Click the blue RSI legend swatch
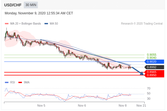This screenshot has height=111, width=167. [x=7, y=83]
